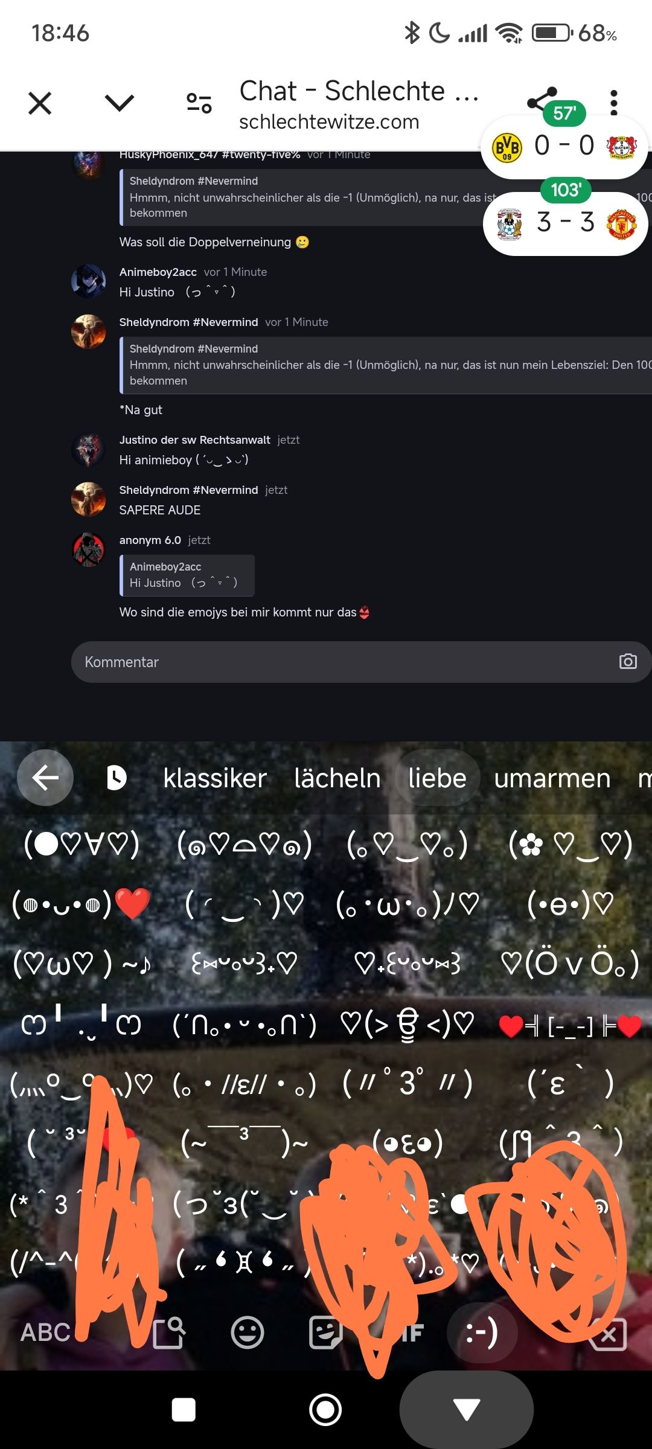Tap the camera icon in comment field

tap(628, 662)
